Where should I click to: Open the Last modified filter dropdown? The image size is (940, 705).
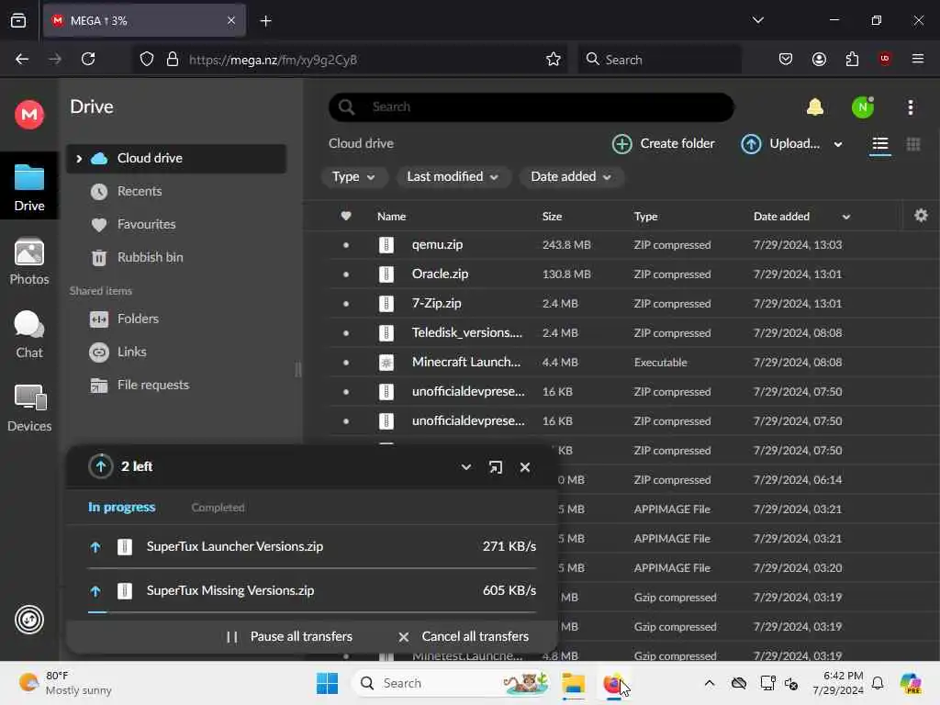click(x=453, y=177)
